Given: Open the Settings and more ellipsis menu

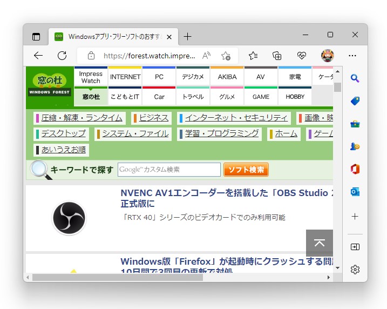Looking at the screenshot, I should [x=352, y=56].
